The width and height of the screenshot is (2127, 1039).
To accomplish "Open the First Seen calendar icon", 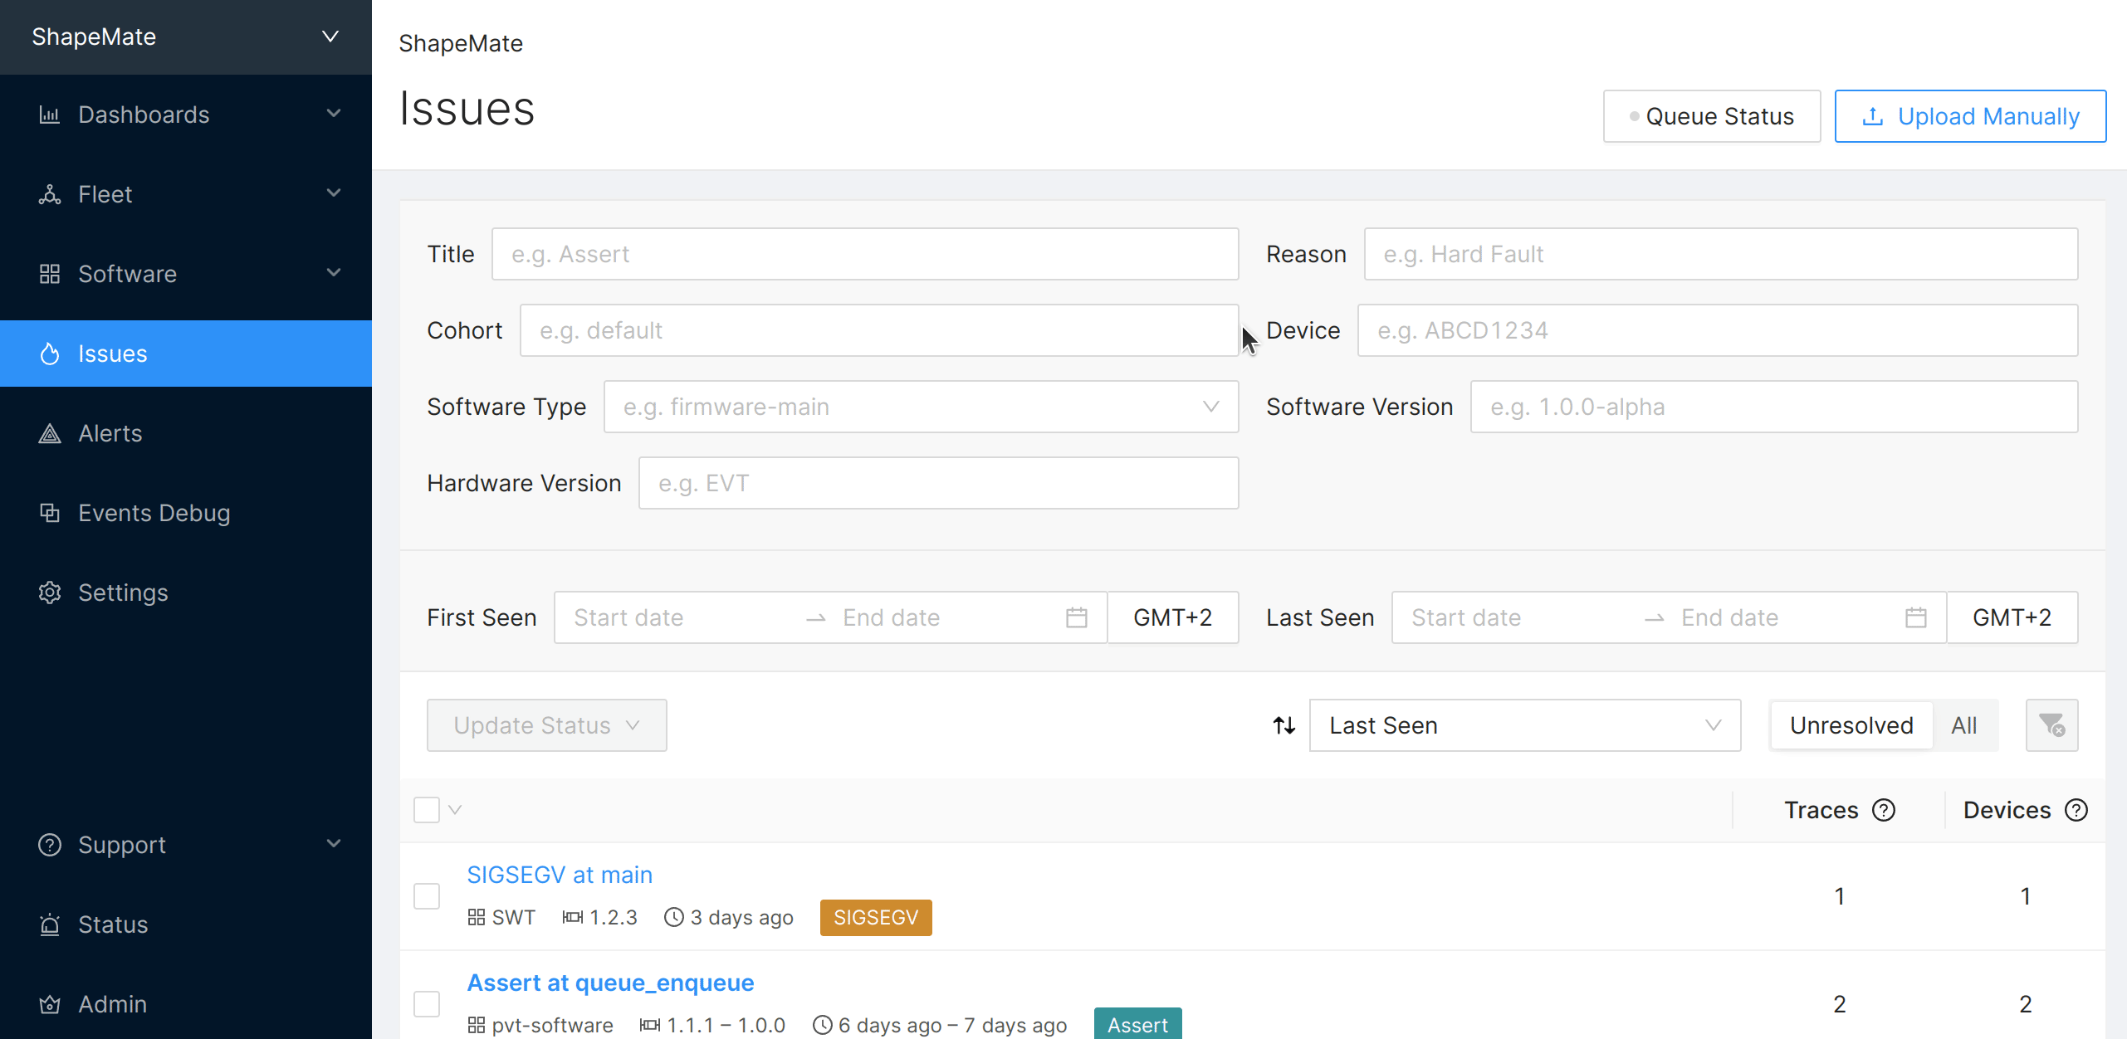I will click(1077, 617).
